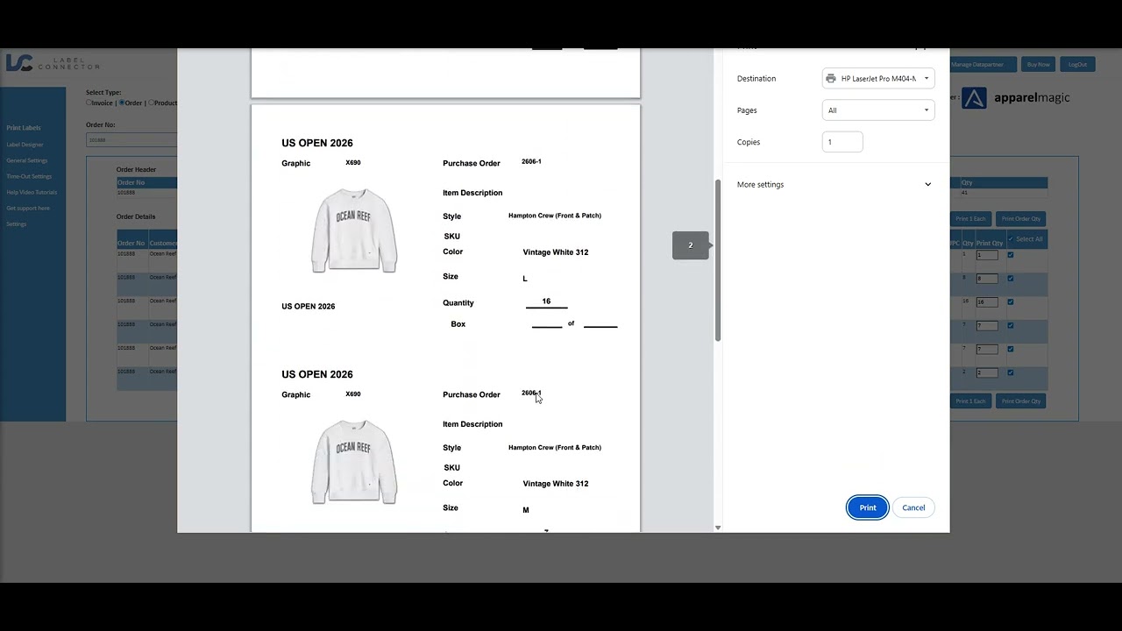Open Get support here link
Viewport: 1122px width, 631px height.
[28, 208]
